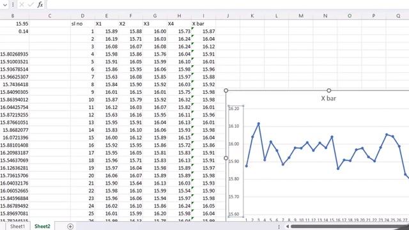Click the chart vertical axis label 16.20
The width and height of the screenshot is (409, 230).
click(x=234, y=109)
